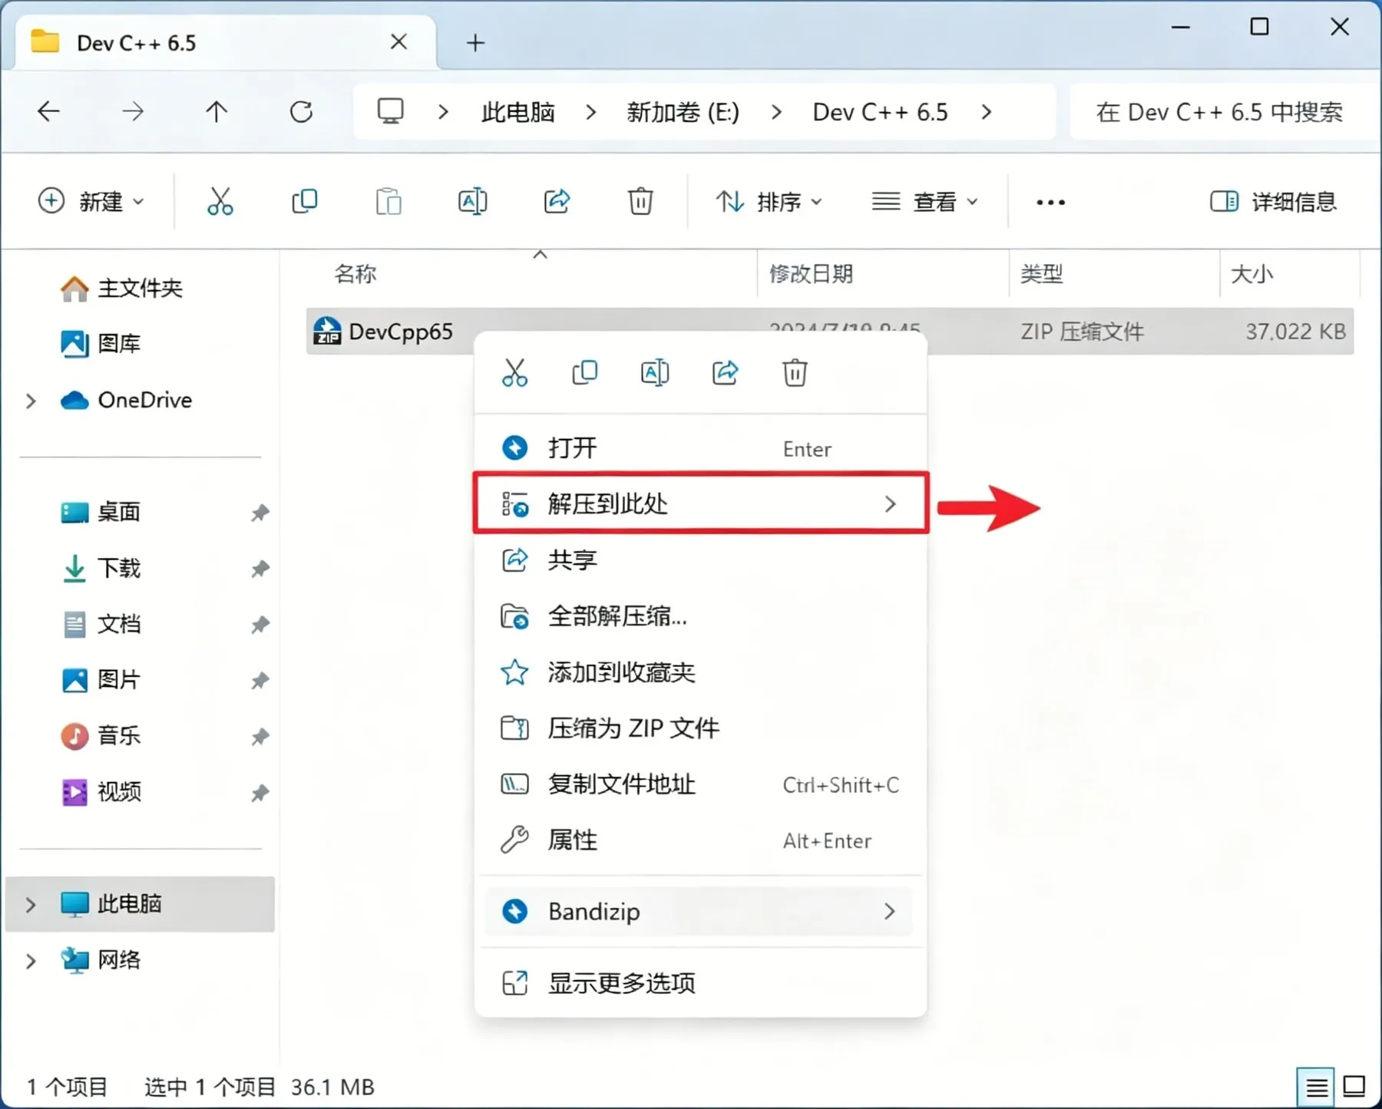The width and height of the screenshot is (1382, 1109).
Task: Choose 显示更多选项 in context menu
Action: (701, 983)
